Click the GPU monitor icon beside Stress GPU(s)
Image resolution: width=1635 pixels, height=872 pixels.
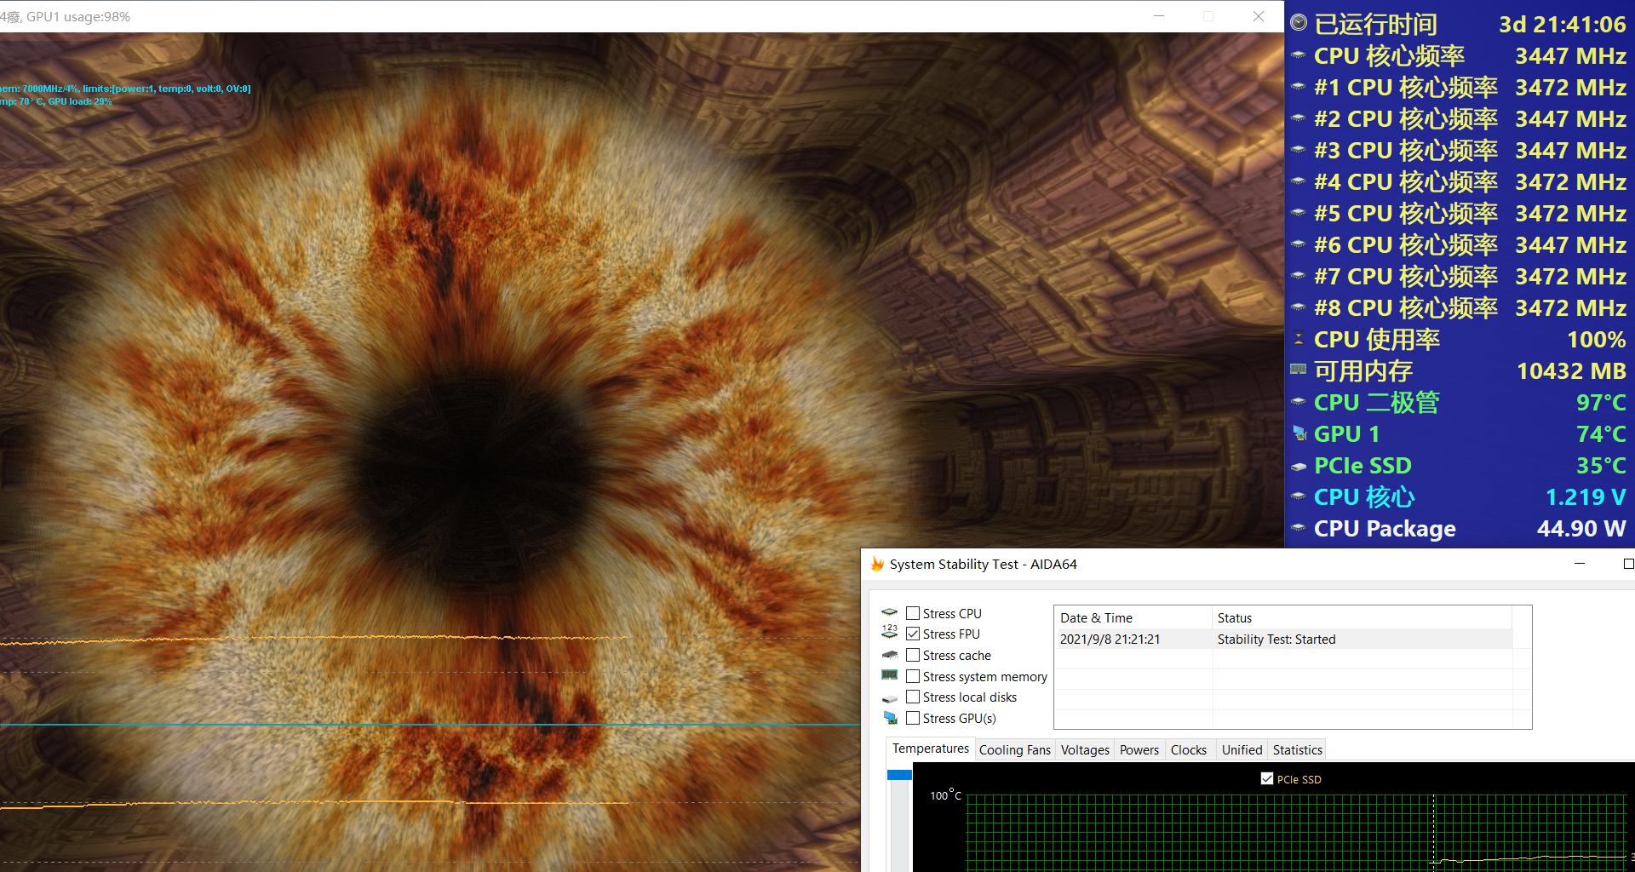click(889, 718)
